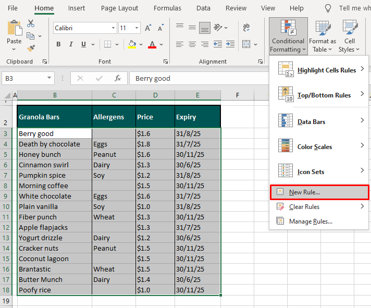Click the Top Align icon
The width and height of the screenshot is (371, 308).
(180, 26)
